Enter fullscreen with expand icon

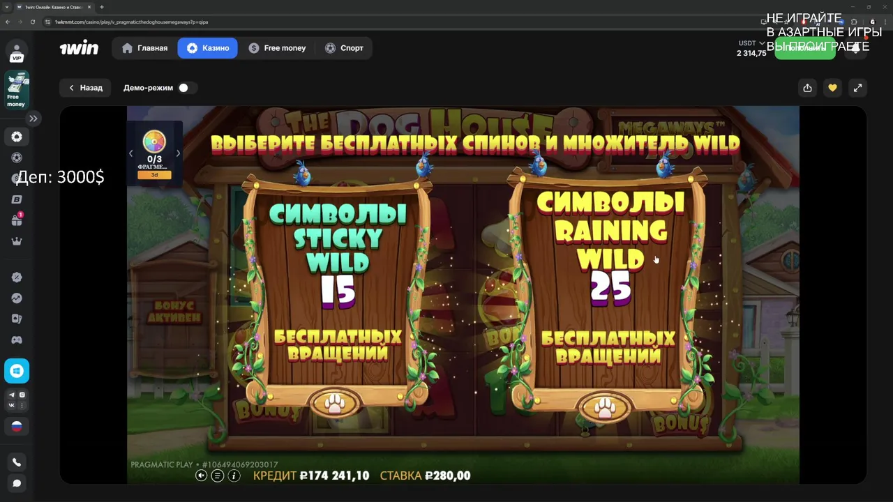point(857,88)
